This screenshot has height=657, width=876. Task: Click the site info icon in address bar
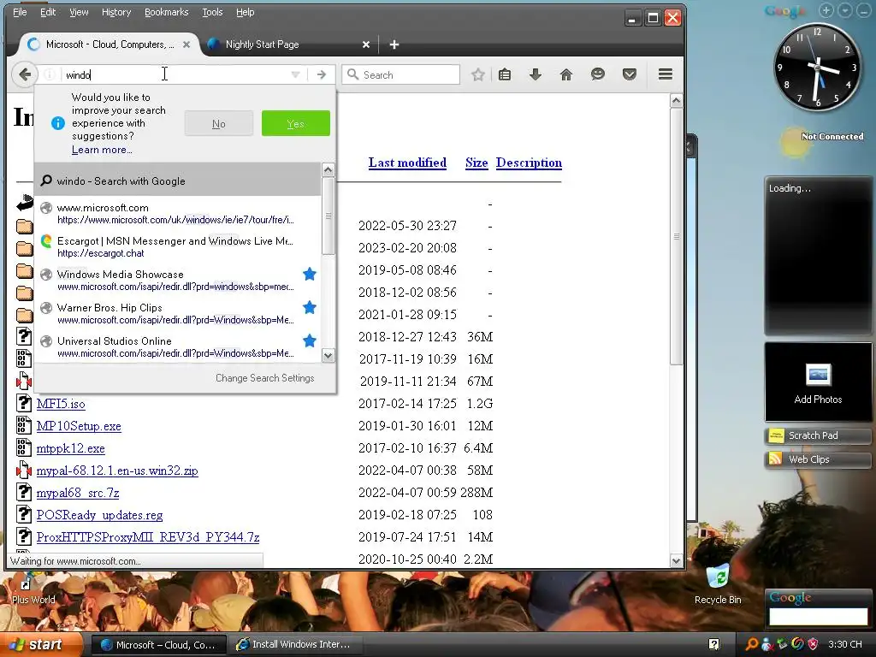50,75
